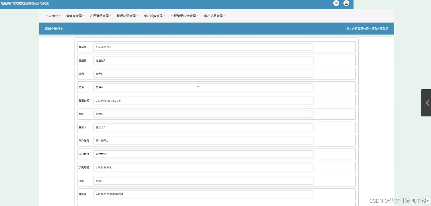The height and width of the screenshot is (206, 431).
Task: Open the user profile icon in the header
Action: tap(346, 3)
